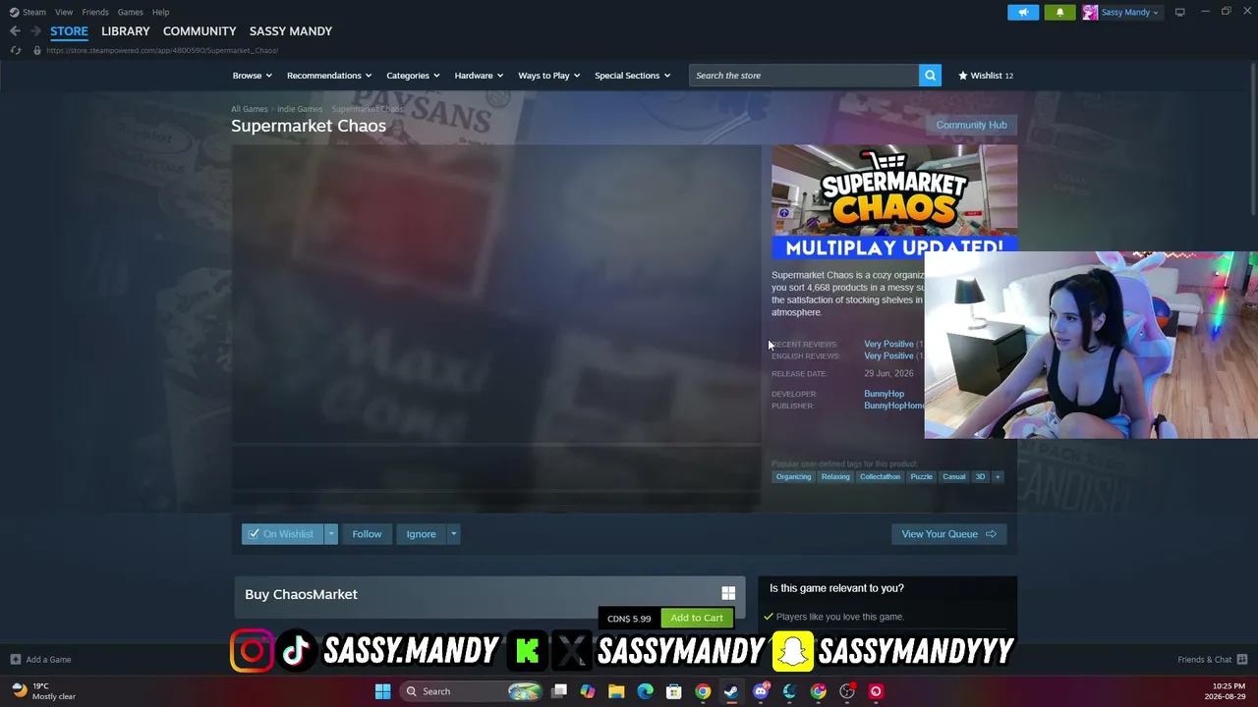
Task: Expand the Browse dropdown
Action: (253, 76)
